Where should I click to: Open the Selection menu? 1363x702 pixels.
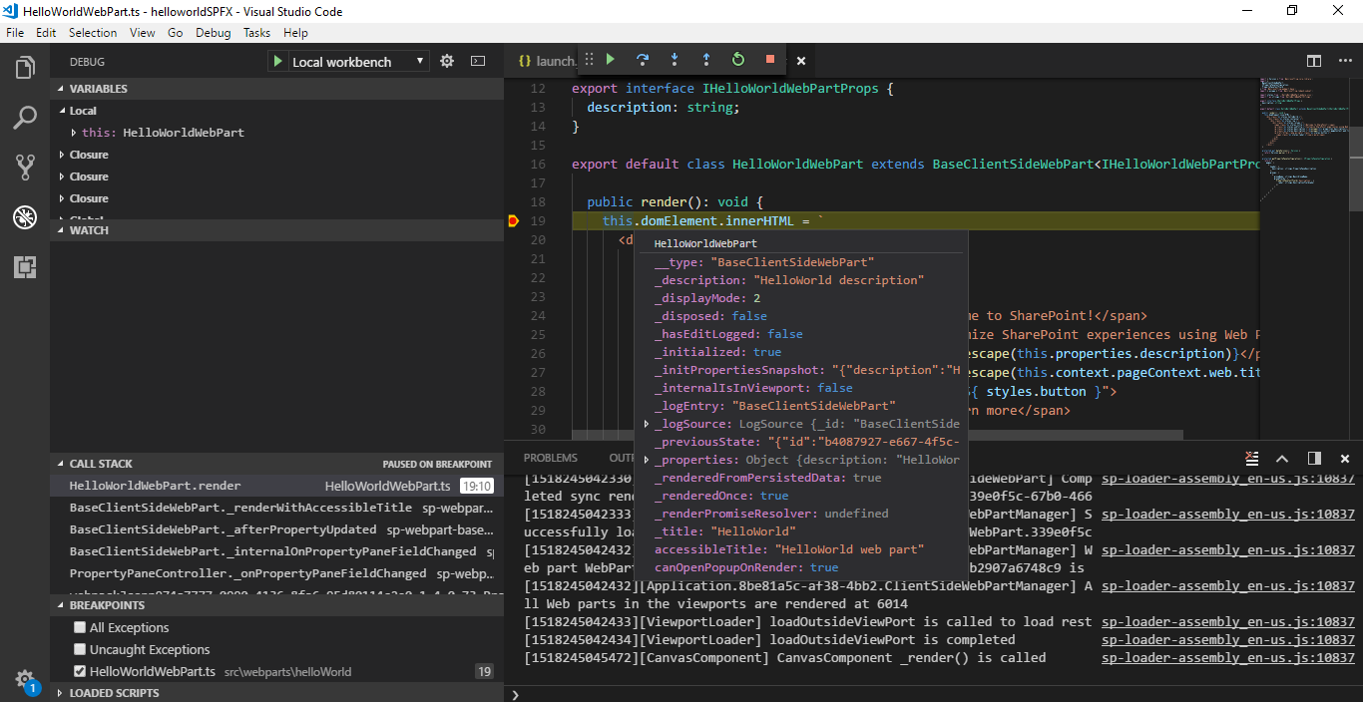[93, 33]
